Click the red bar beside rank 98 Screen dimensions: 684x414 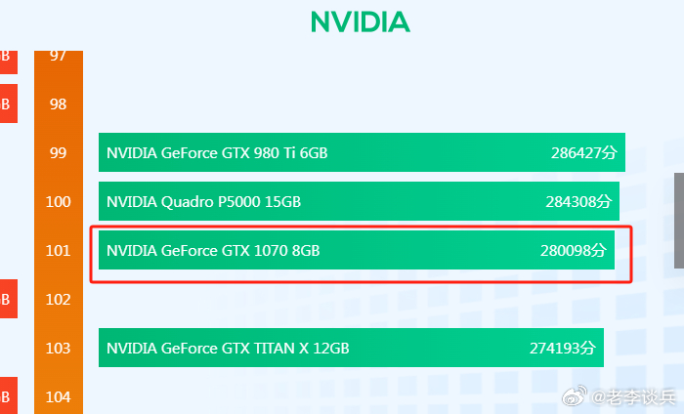click(8, 103)
